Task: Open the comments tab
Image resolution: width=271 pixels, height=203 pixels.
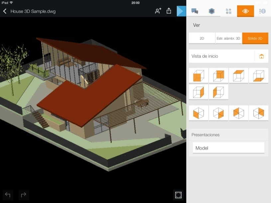Action: pyautogui.click(x=195, y=11)
